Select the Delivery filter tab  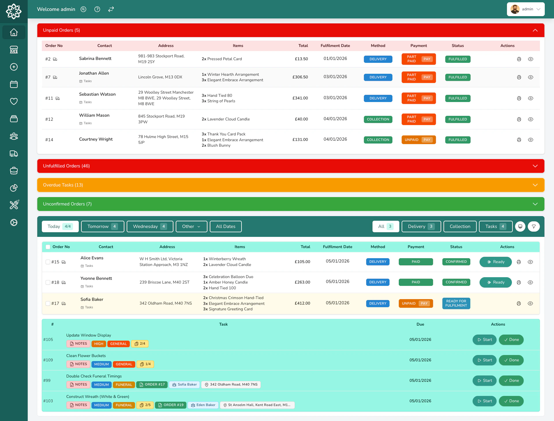[x=421, y=226]
